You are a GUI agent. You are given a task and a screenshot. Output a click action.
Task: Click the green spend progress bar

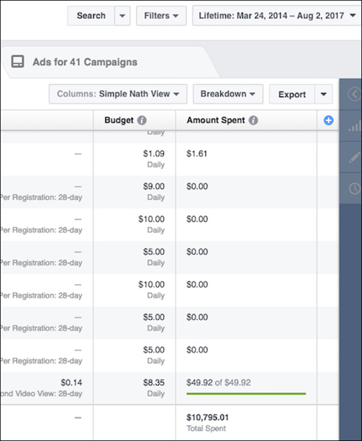pyautogui.click(x=246, y=394)
